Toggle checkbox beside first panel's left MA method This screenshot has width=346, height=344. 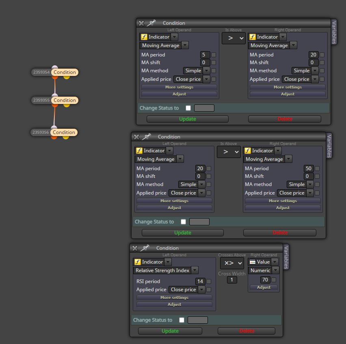click(x=214, y=71)
